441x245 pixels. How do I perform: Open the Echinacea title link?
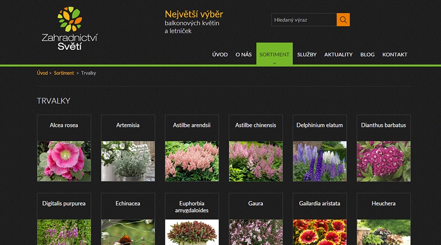pos(128,203)
